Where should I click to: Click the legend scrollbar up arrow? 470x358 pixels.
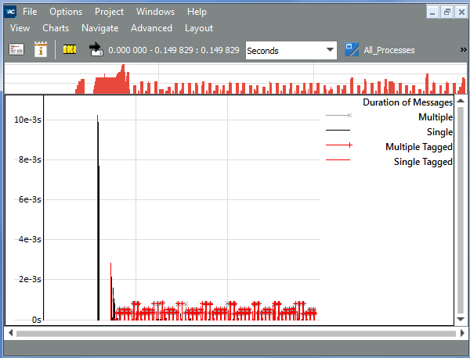pos(461,102)
